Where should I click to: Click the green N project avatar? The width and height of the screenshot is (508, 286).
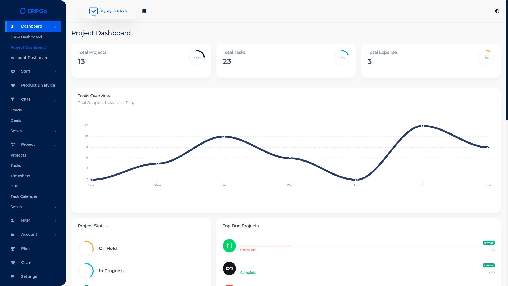point(229,246)
